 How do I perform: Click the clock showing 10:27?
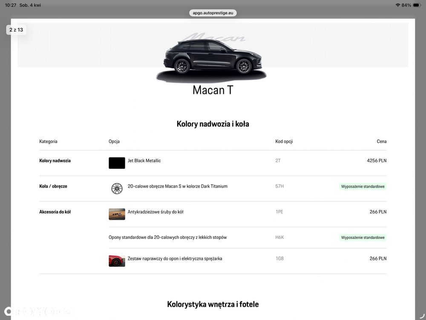(x=11, y=5)
